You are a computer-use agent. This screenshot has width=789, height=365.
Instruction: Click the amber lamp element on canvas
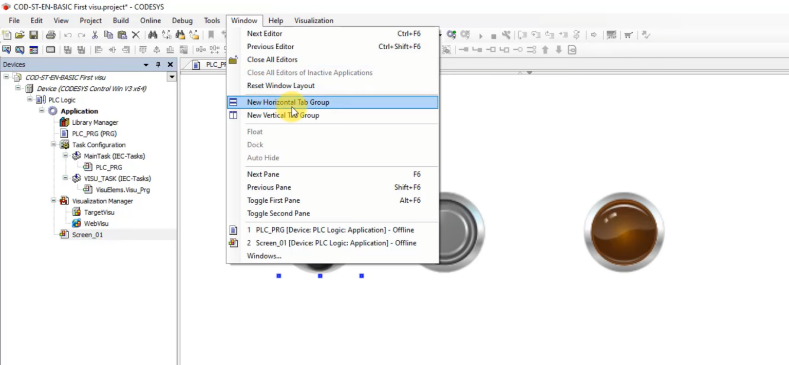624,232
